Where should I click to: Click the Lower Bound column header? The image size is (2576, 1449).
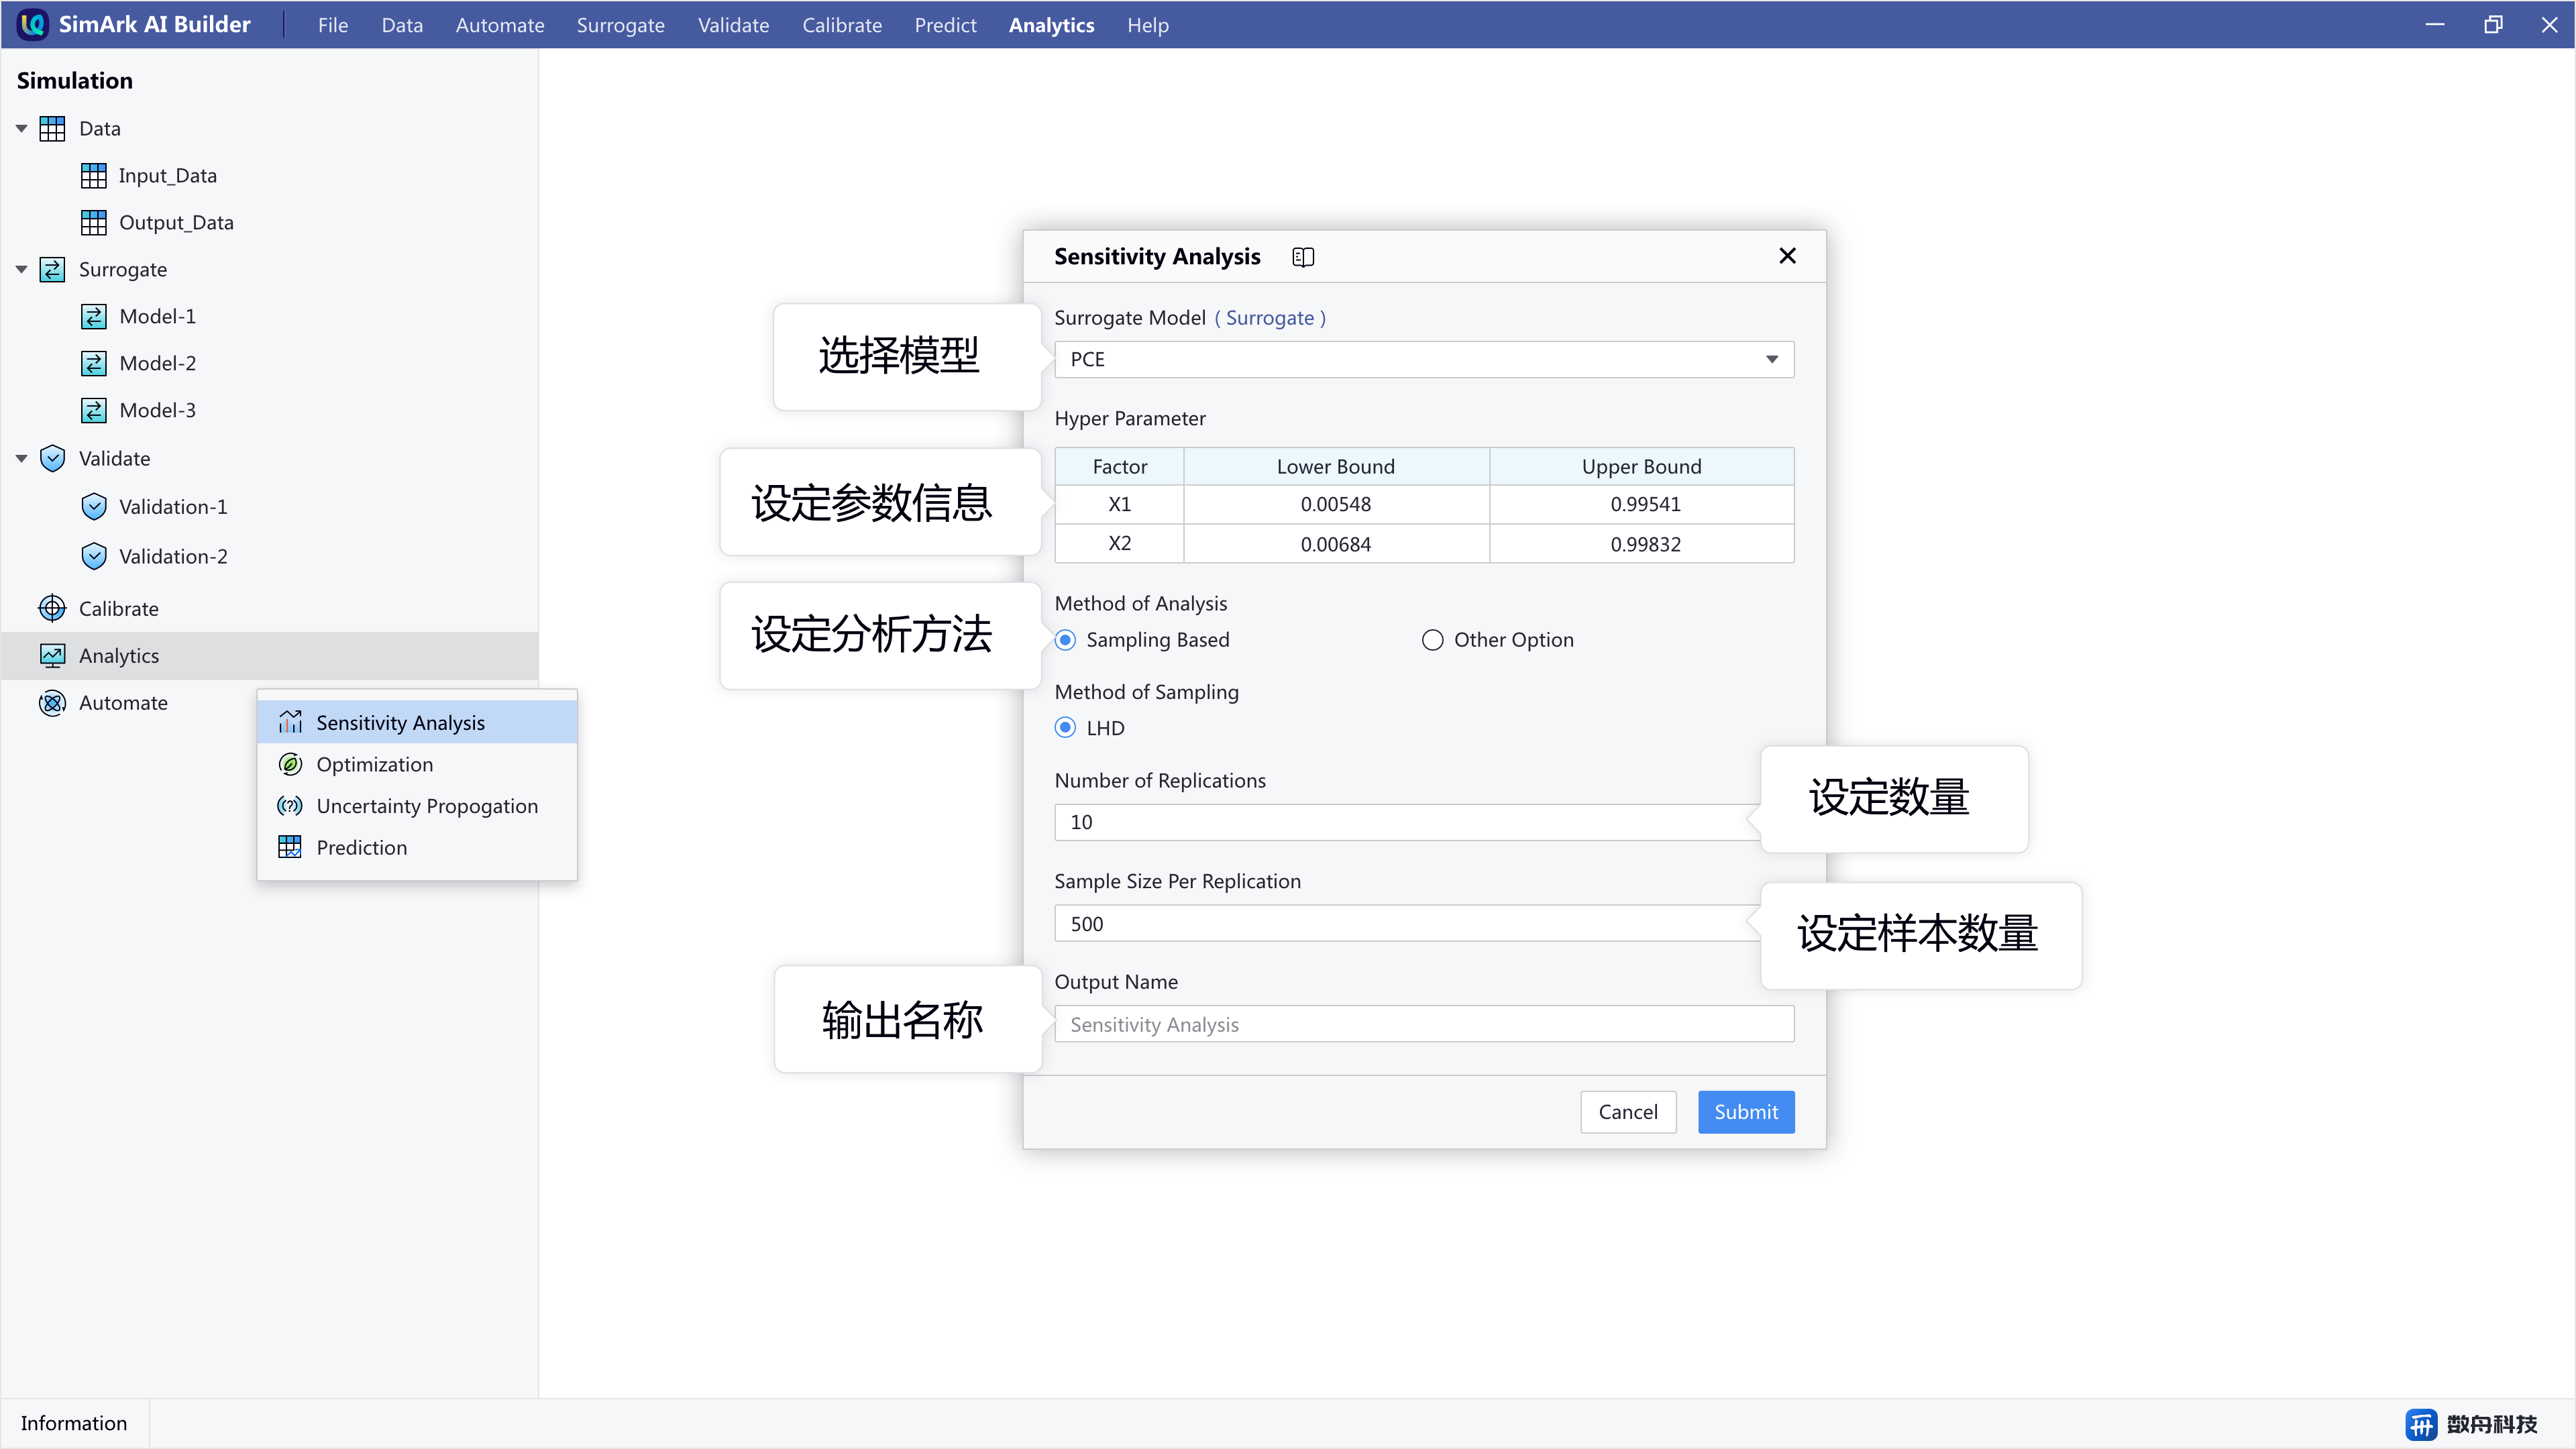pos(1336,466)
